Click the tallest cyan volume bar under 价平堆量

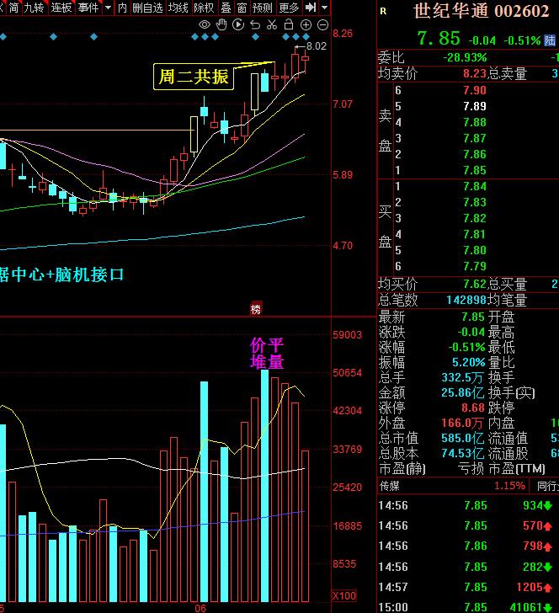[x=264, y=486]
